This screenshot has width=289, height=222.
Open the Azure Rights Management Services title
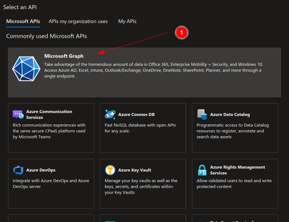click(238, 170)
